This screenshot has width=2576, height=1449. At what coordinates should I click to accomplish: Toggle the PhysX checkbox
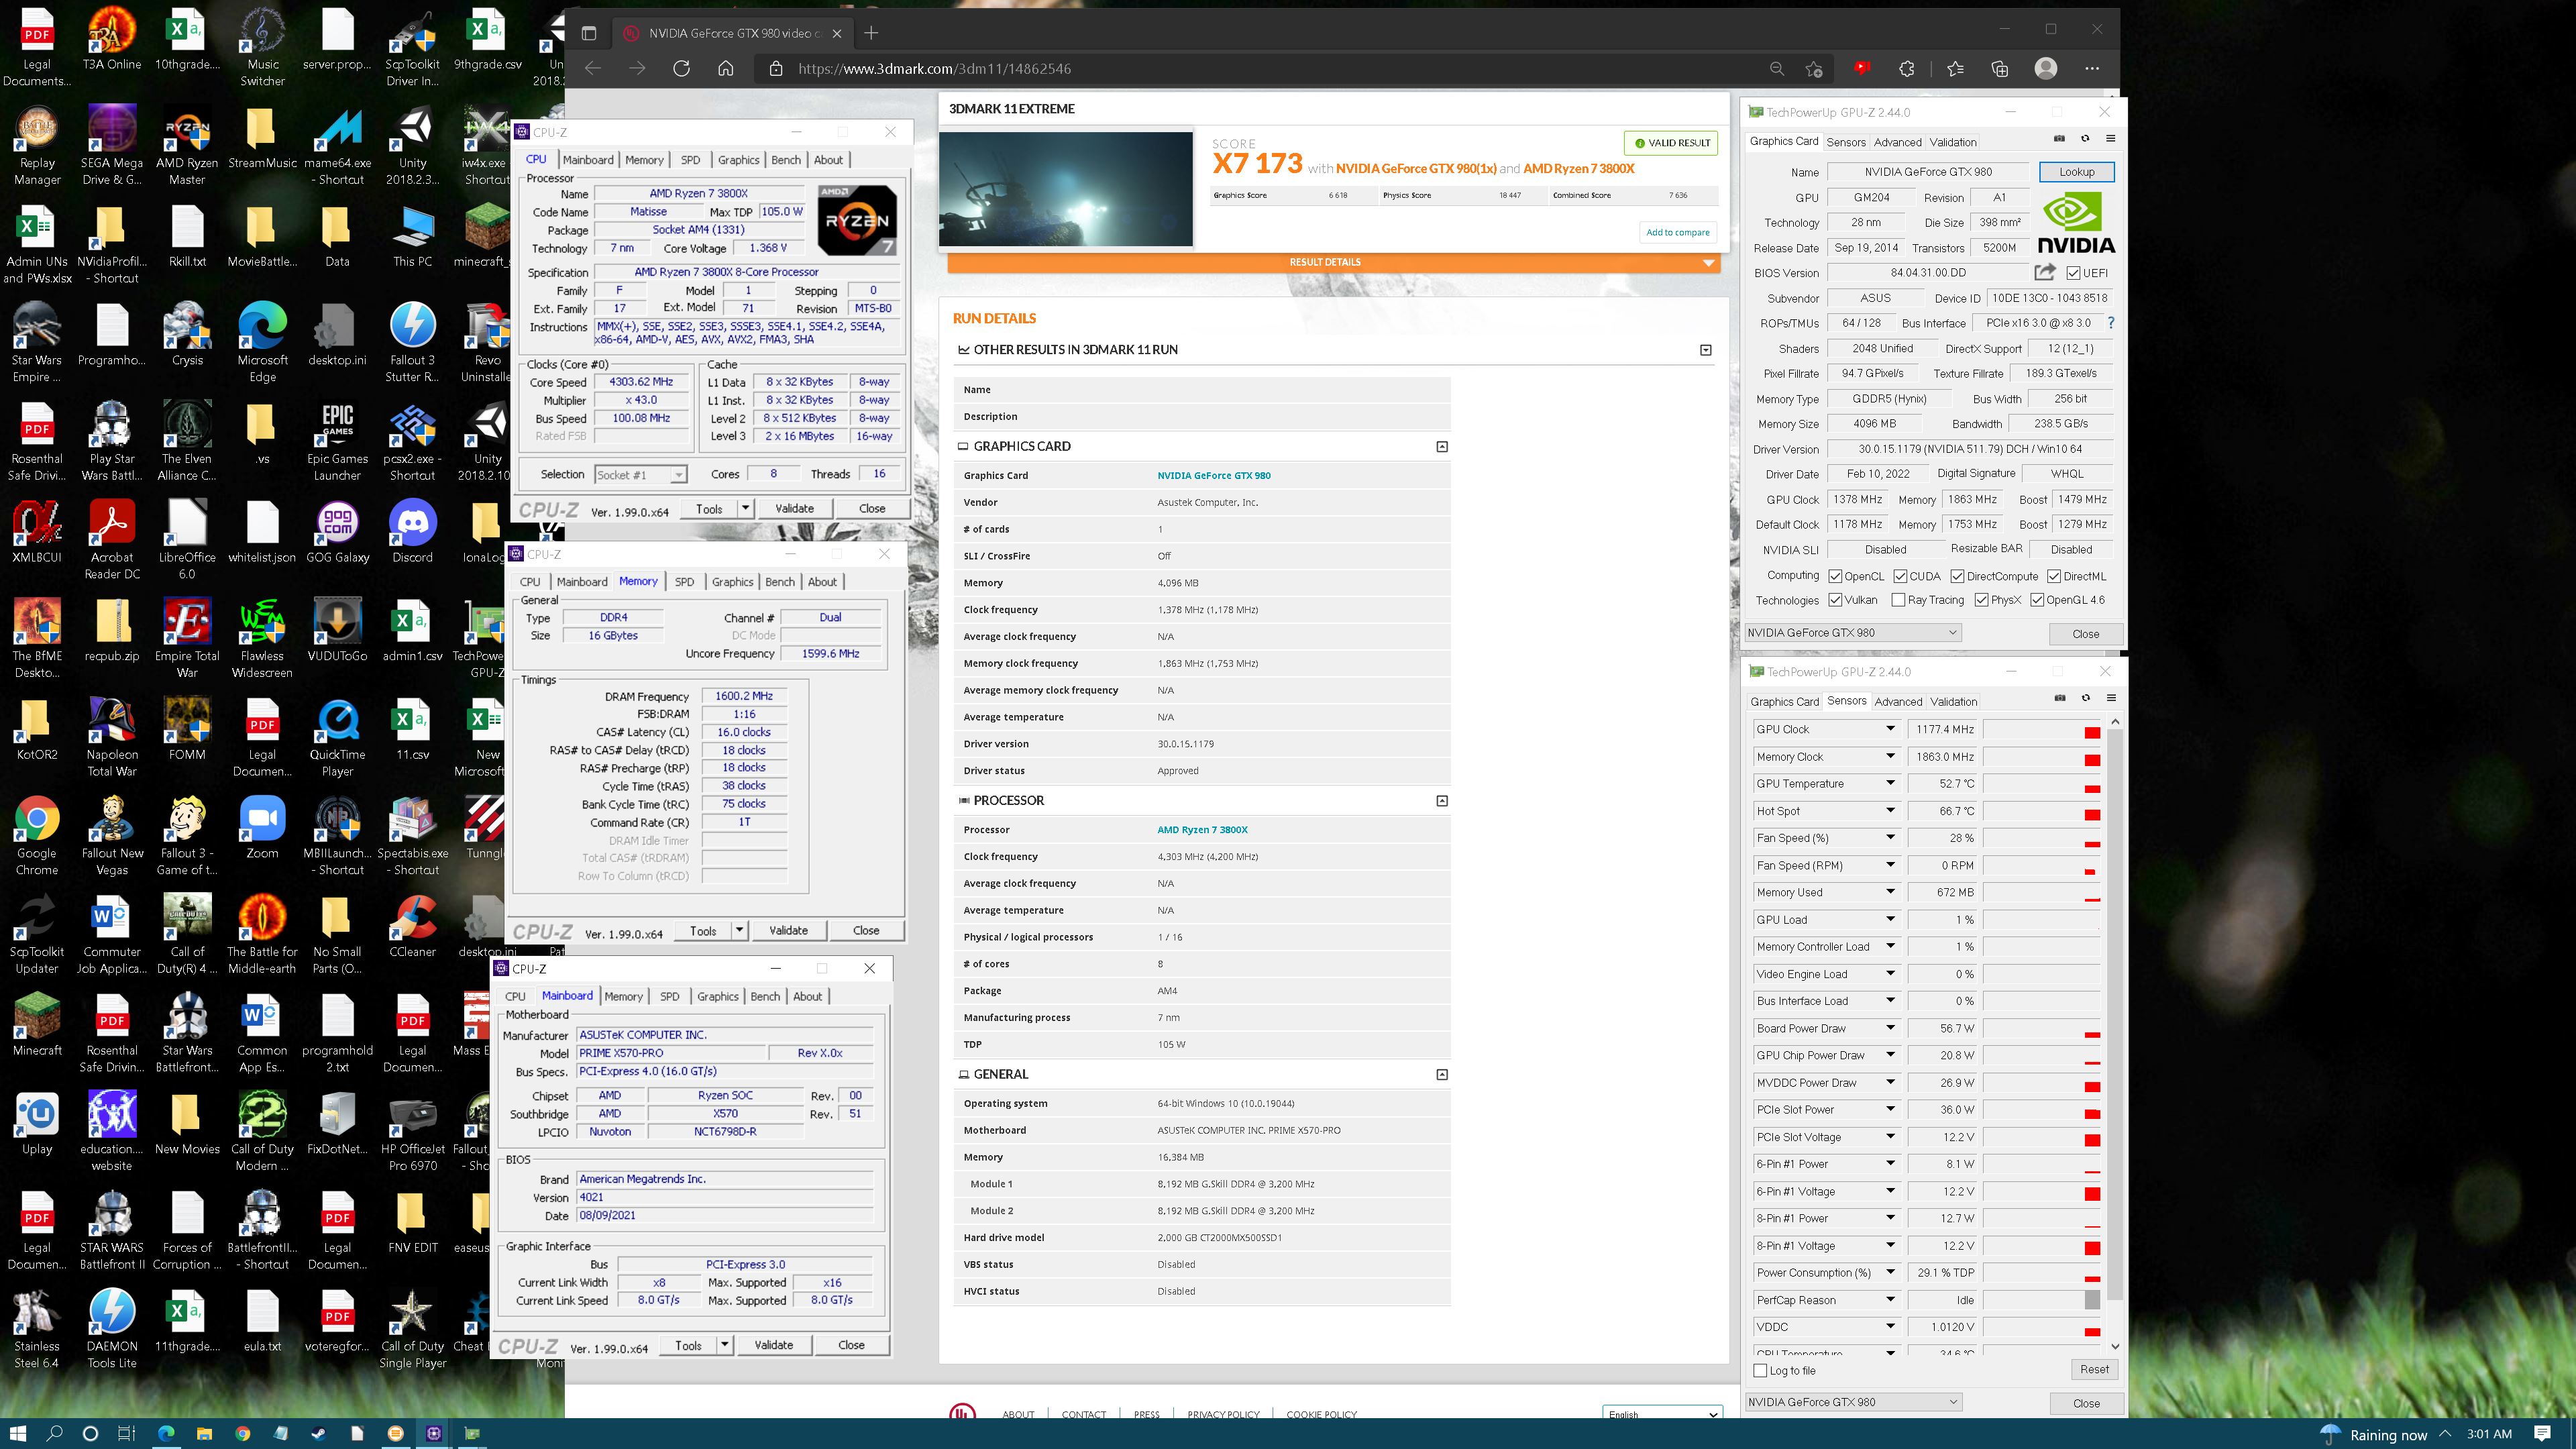pos(1981,600)
